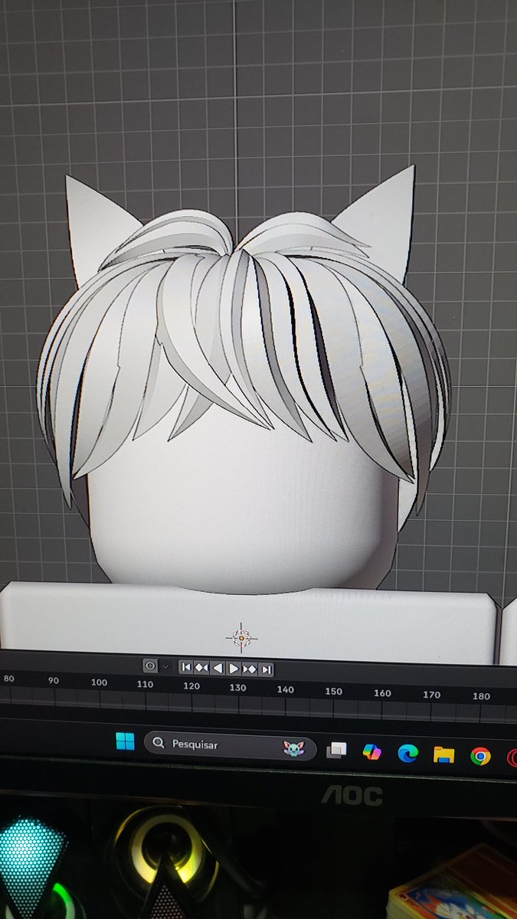Play the animation forward
This screenshot has width=517, height=919.
pos(234,669)
